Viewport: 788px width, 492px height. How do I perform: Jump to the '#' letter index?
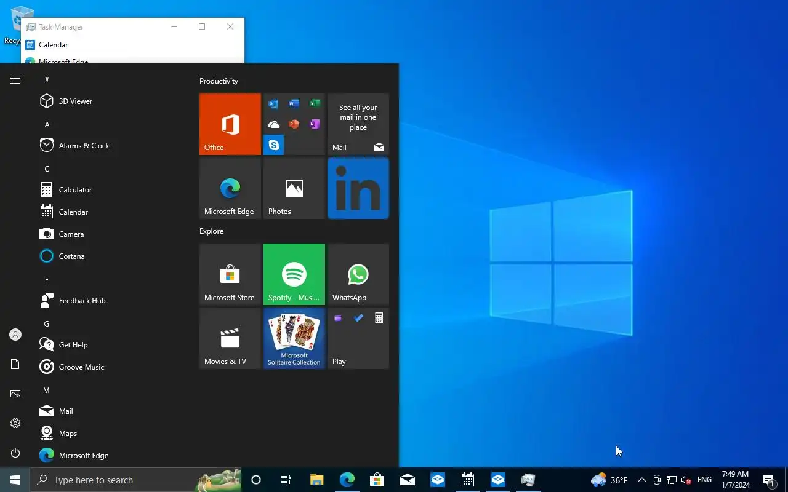point(47,80)
